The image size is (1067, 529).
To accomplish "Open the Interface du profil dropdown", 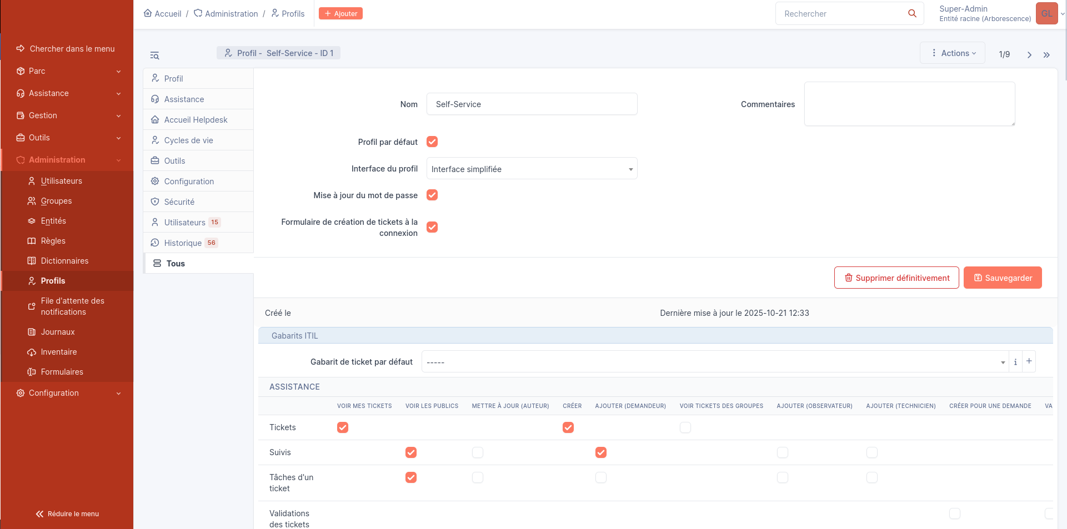I will point(532,169).
